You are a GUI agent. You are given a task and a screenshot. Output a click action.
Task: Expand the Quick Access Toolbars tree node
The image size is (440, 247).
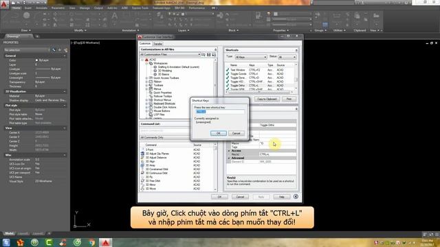coord(146,78)
